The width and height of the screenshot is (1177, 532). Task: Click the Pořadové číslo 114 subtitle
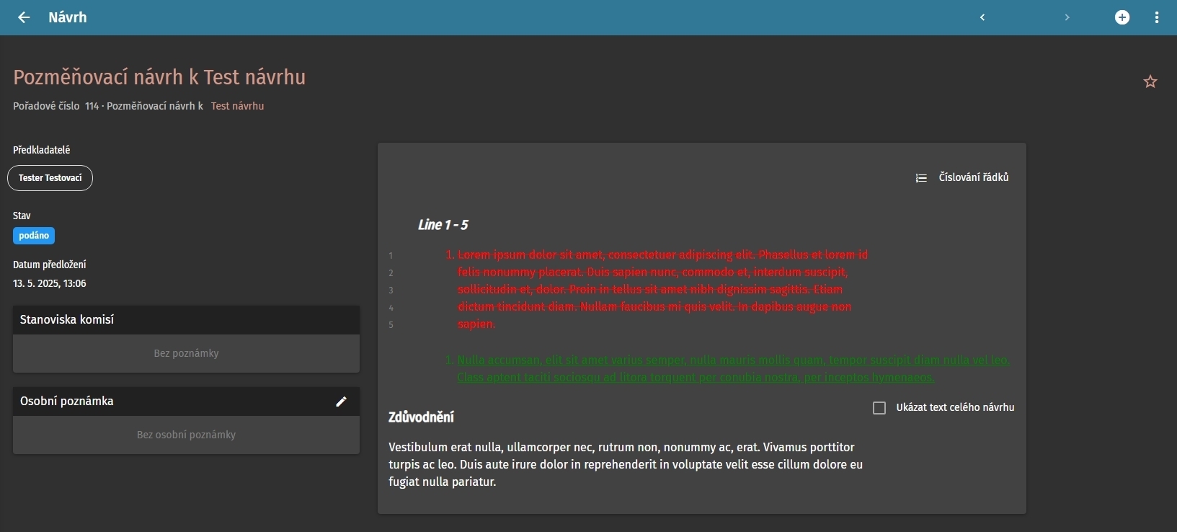[x=56, y=106]
